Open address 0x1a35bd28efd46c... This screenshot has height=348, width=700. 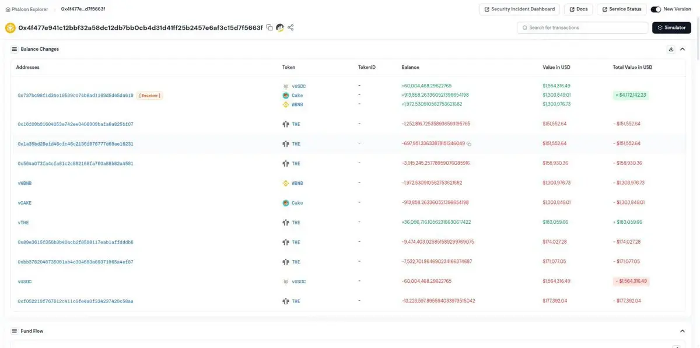pos(75,143)
